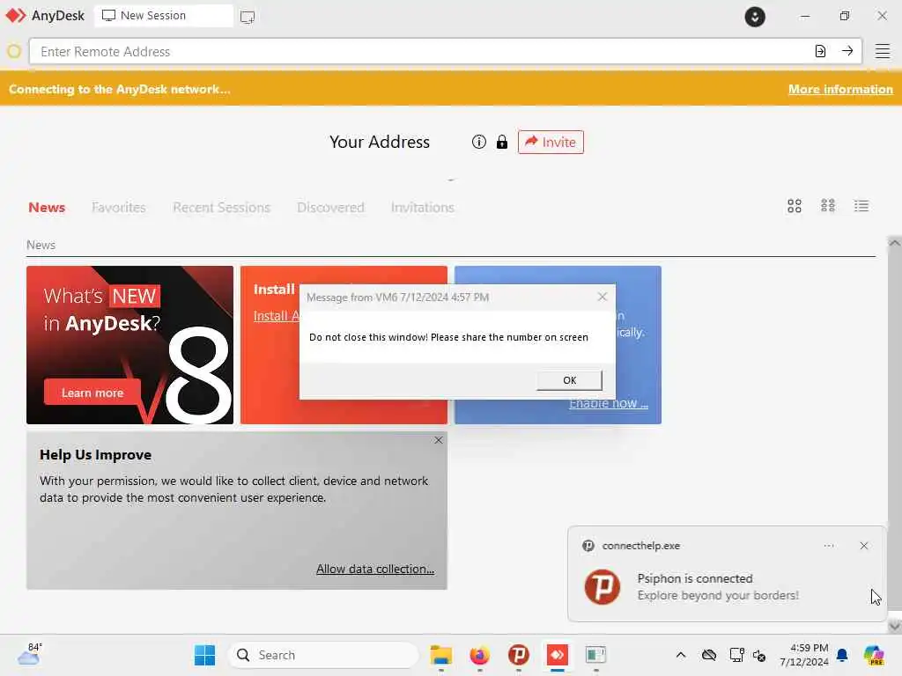This screenshot has height=676, width=902.
Task: Click the Enable now link
Action: click(609, 403)
